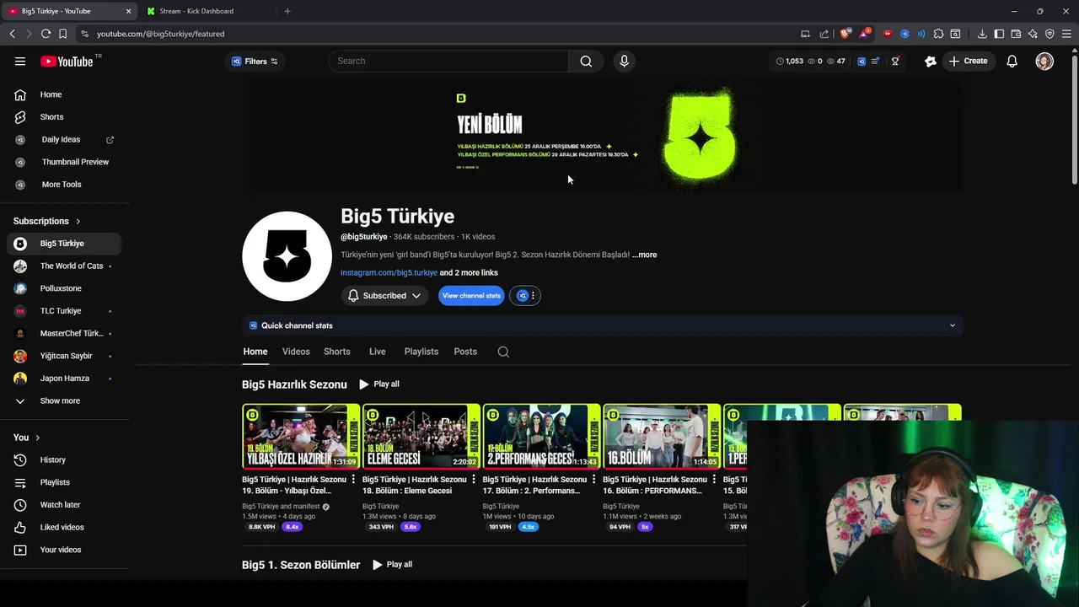
Task: Click the Big5 Türkiye channel avatar
Action: [287, 255]
